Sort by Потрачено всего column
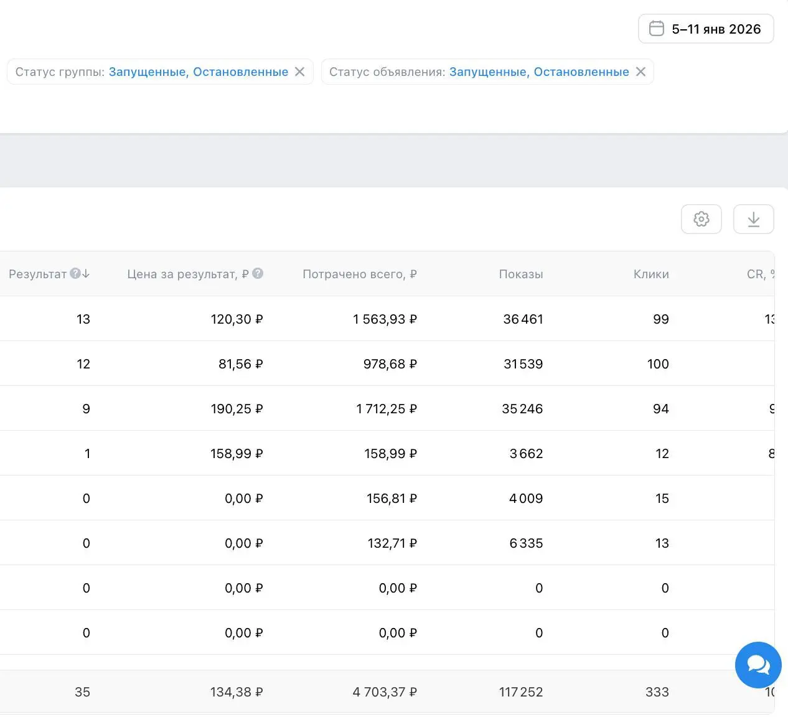 pos(360,274)
